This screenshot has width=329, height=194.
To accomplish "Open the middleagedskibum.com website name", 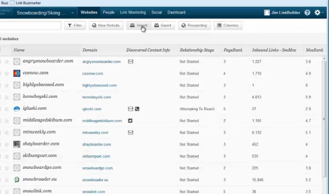I will tap(47, 120).
